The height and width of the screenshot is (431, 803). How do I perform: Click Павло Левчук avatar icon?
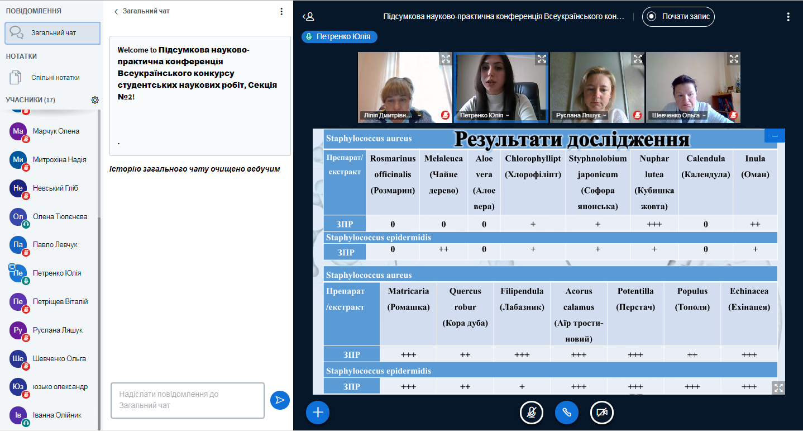point(18,245)
